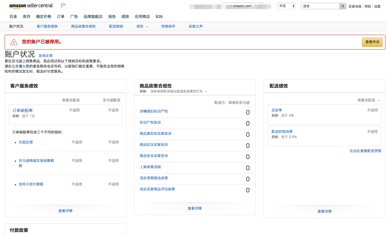This screenshot has height=236, width=387.
Task: Switch to the 买家之声 tab
Action: click(196, 26)
